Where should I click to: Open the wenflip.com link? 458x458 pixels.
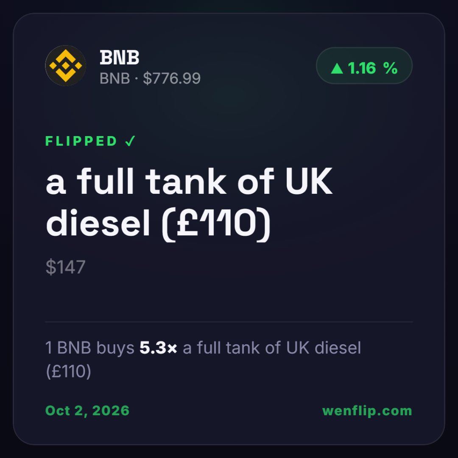pos(367,411)
